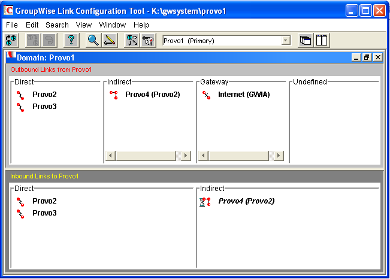
Task: Select italic Provo4 (Provo2) in inbound Indirect
Action: tap(246, 201)
